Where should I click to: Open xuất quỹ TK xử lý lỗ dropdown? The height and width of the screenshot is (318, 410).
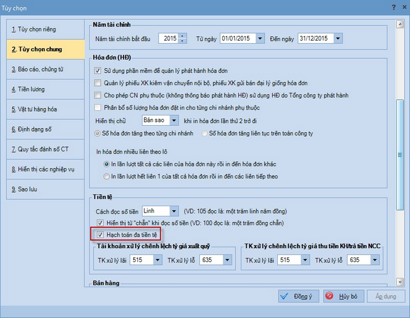point(227,260)
